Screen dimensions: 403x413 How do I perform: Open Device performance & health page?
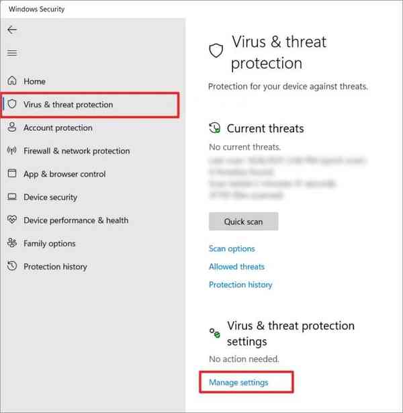click(x=75, y=220)
